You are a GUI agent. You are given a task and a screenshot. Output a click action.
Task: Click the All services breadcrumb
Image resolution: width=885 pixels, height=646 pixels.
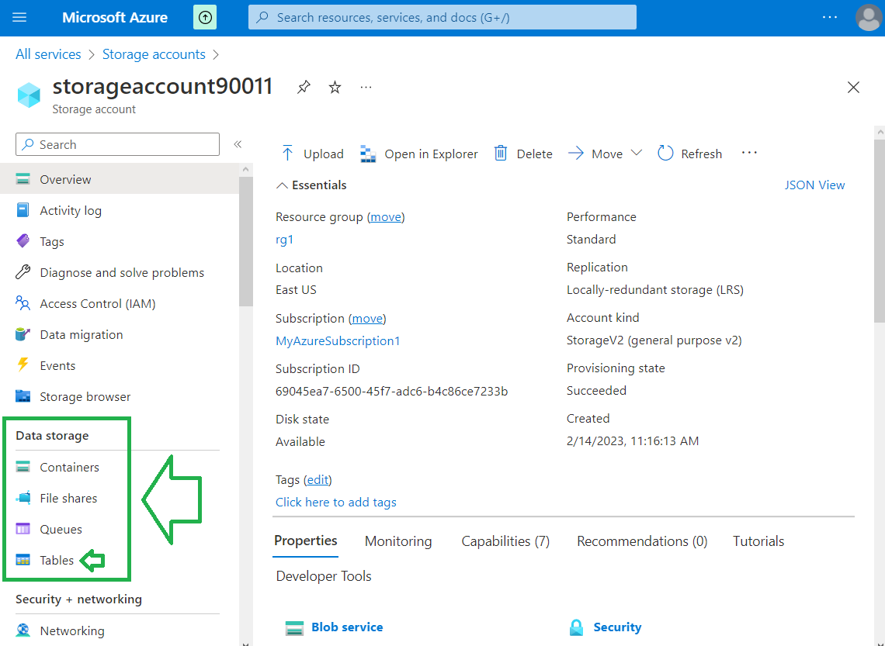49,54
